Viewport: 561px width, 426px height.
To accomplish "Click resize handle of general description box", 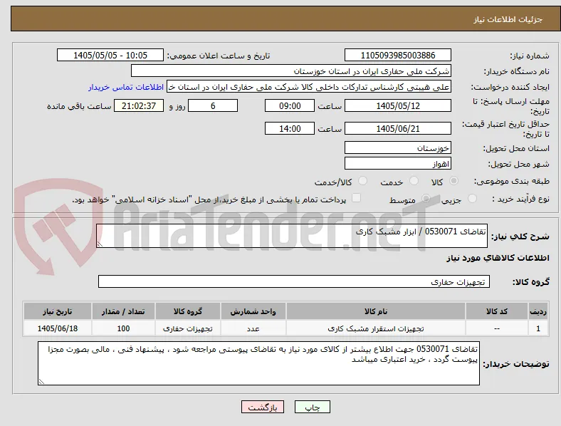I will (100, 244).
